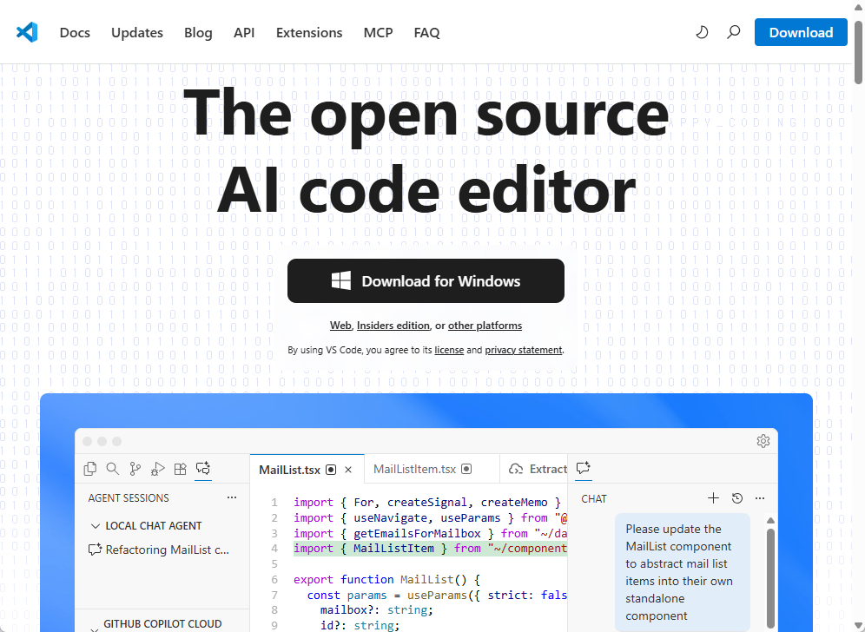
Task: Click the page vertical scrollbar thumb
Action: pyautogui.click(x=858, y=52)
